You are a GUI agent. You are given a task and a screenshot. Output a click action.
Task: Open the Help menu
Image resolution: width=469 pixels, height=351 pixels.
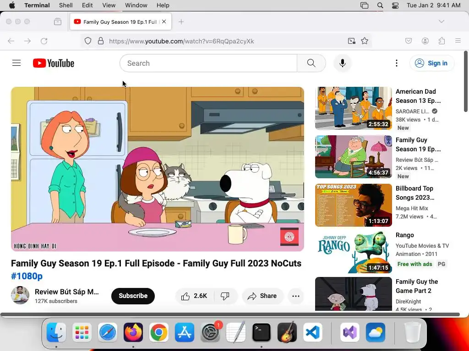coord(163,5)
